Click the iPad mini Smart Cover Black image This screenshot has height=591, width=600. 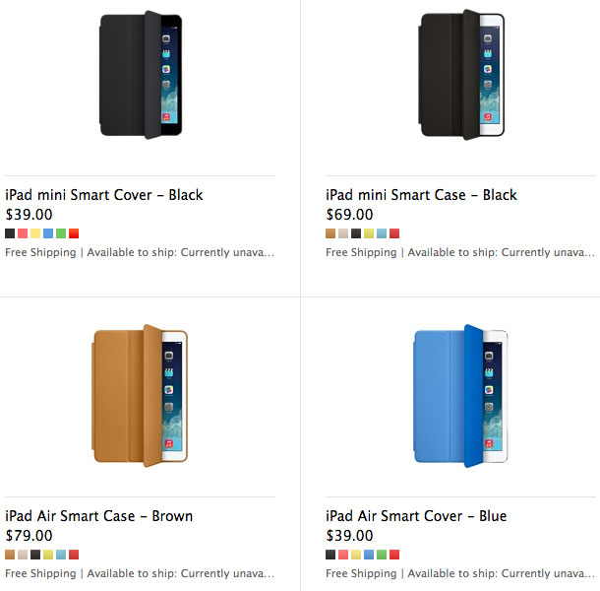point(142,75)
